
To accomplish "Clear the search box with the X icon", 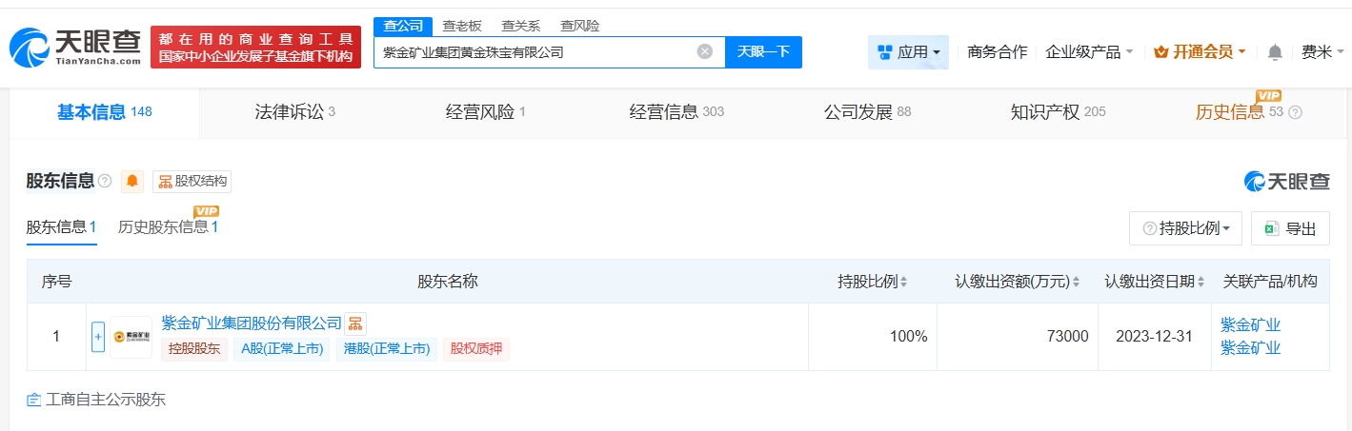I will [x=705, y=51].
